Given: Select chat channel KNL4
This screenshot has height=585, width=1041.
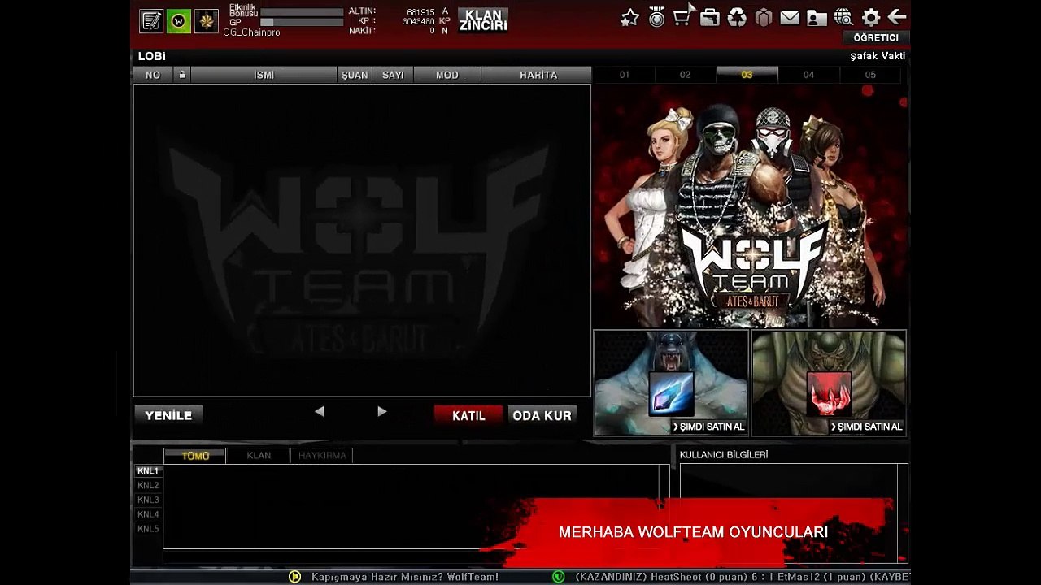Looking at the screenshot, I should point(148,515).
